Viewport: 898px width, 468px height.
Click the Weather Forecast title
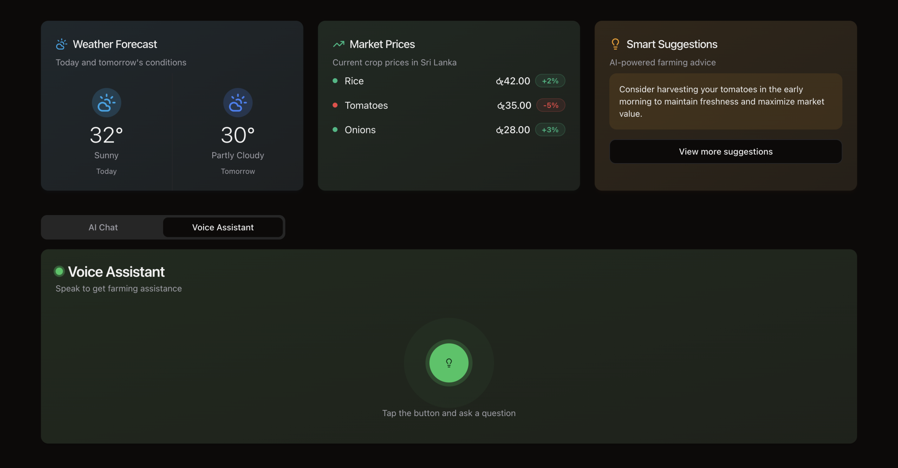coord(115,44)
